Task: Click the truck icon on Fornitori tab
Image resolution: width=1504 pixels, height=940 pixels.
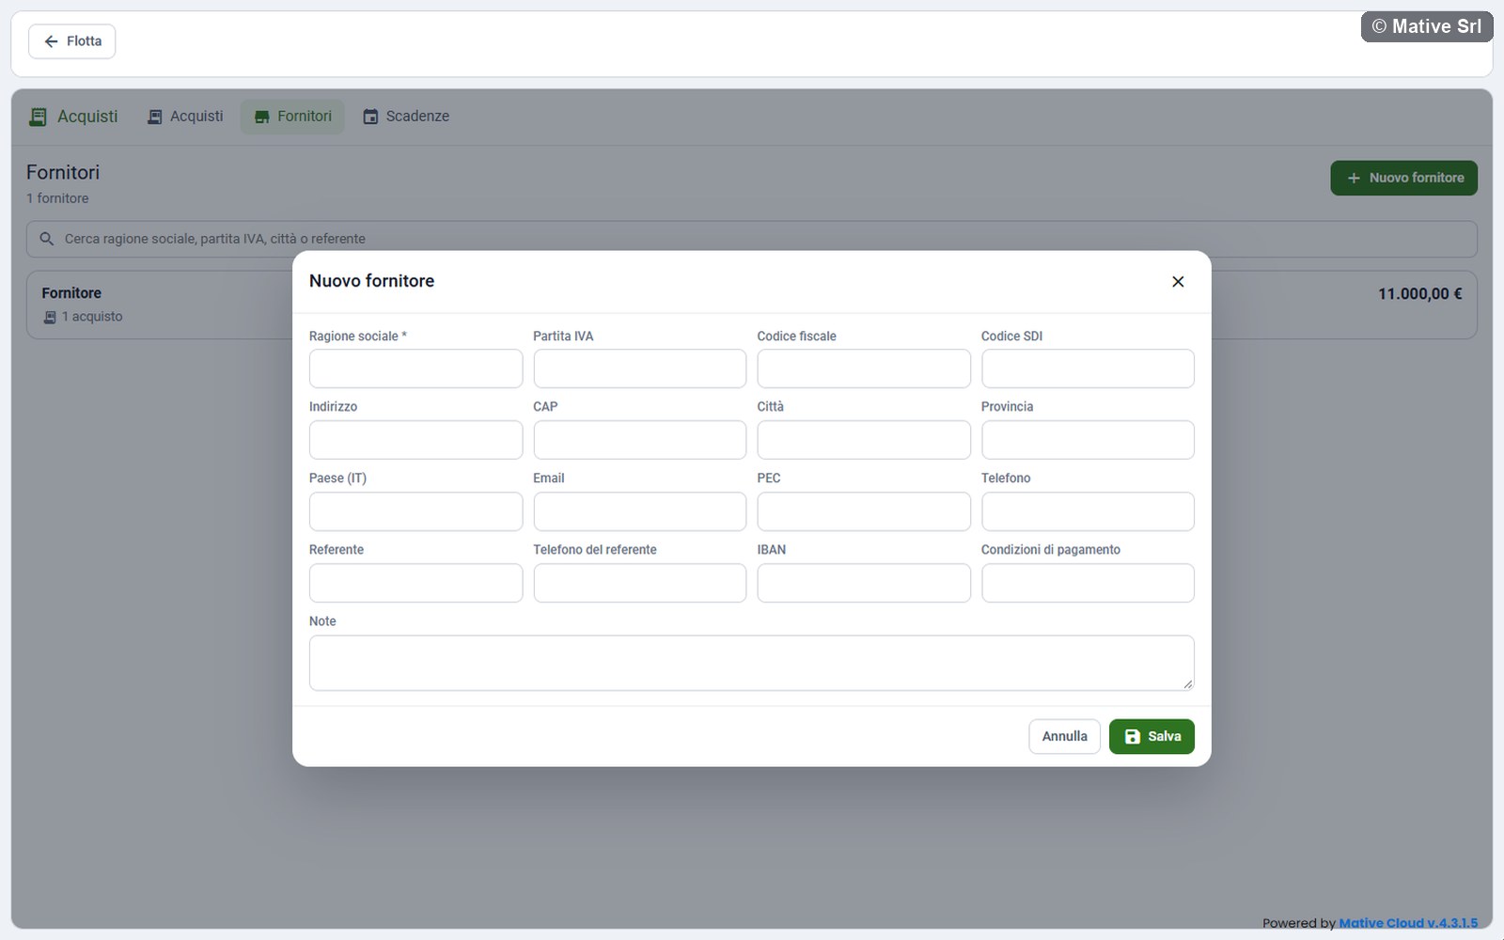Action: [x=262, y=117]
